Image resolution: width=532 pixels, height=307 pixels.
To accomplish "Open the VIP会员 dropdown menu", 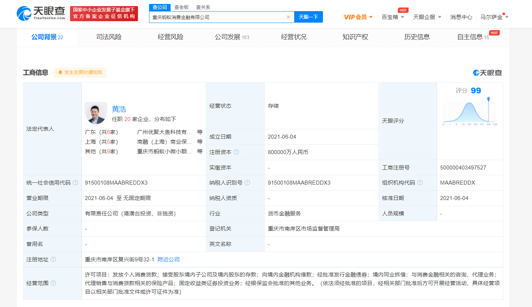I will [358, 17].
